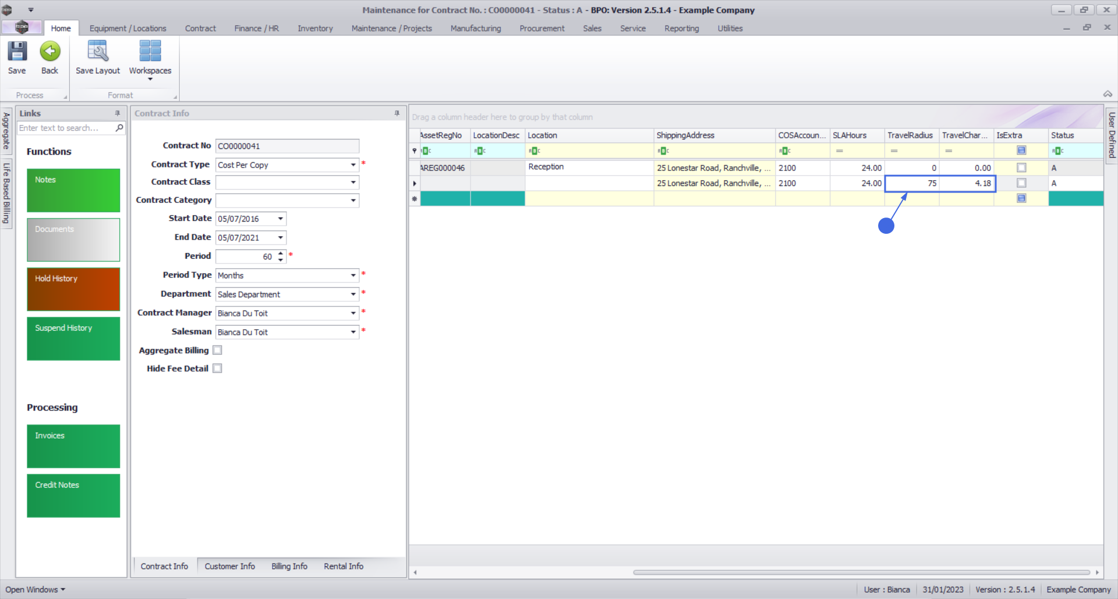
Task: Click the Save icon in the ribbon
Action: (17, 52)
